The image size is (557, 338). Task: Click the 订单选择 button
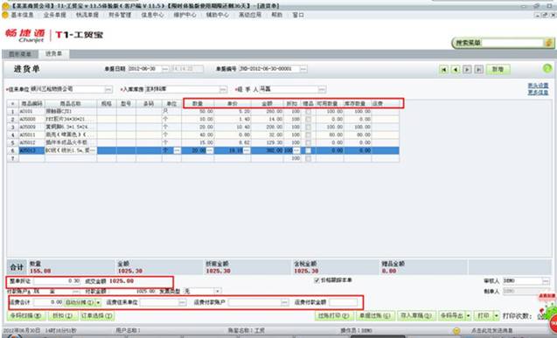click(96, 315)
